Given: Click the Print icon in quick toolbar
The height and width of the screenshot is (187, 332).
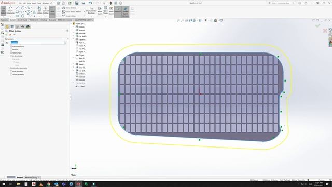Looking at the screenshot, I should coord(84,3).
